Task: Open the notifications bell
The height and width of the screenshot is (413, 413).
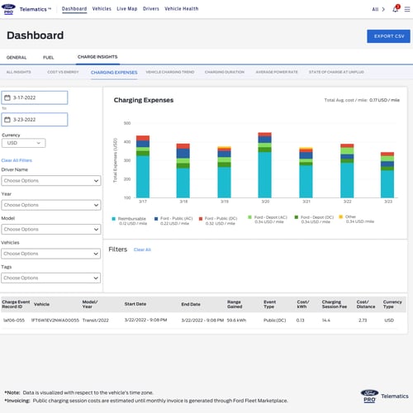Action: pyautogui.click(x=396, y=9)
